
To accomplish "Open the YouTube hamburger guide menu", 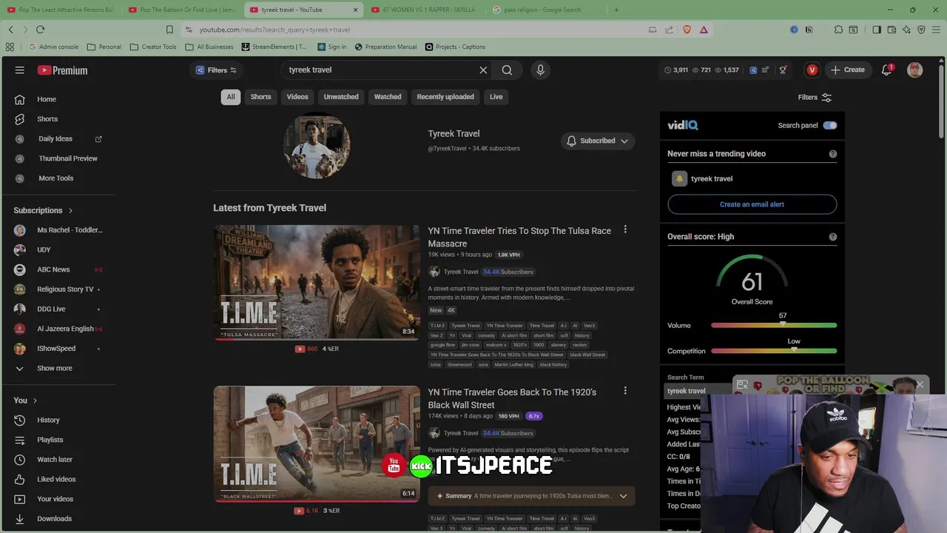I will coord(20,70).
